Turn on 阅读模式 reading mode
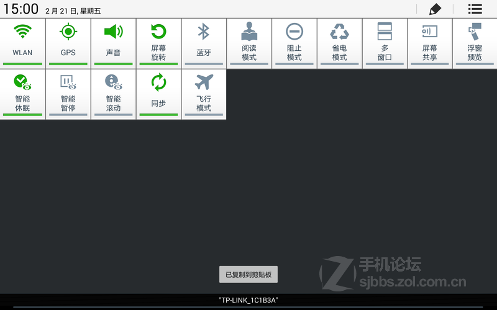Viewport: 497px width, 310px height. (x=249, y=43)
